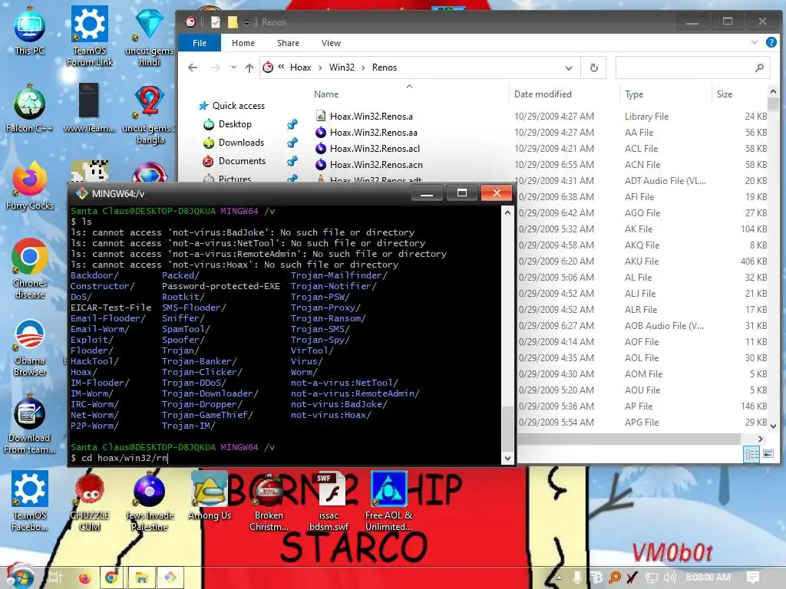Open issac bdsm.swf flash file
The image size is (786, 589).
tap(329, 501)
